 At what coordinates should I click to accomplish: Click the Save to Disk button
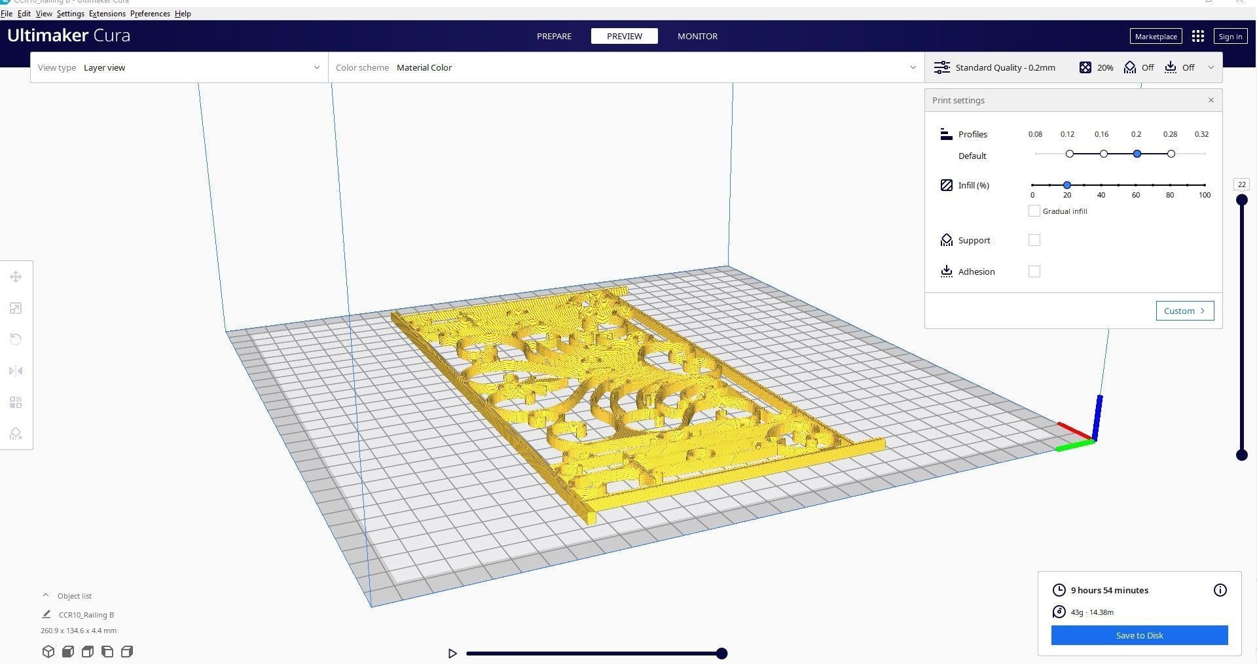point(1139,635)
